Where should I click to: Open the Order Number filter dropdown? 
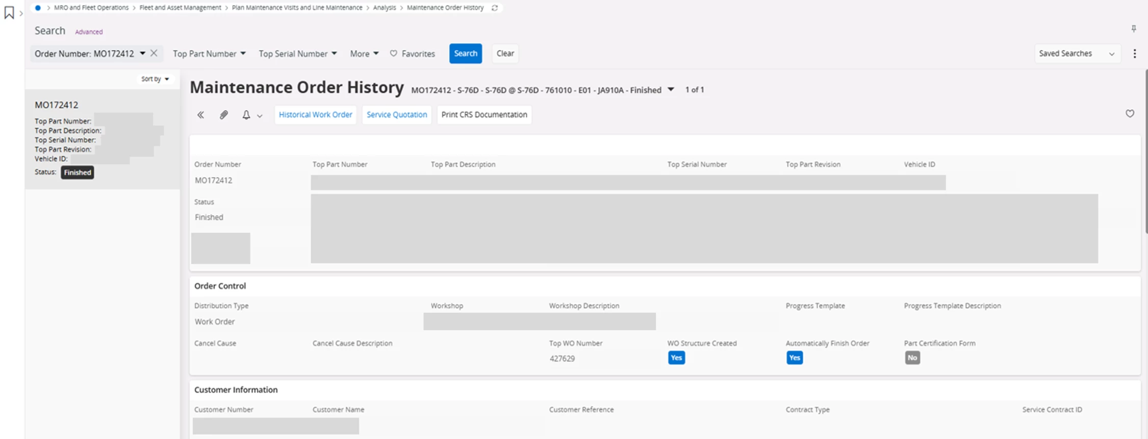point(142,53)
